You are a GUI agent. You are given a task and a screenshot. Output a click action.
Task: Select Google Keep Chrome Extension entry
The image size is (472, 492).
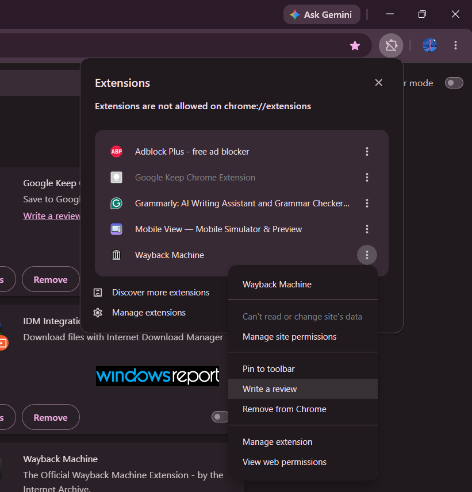coord(195,178)
